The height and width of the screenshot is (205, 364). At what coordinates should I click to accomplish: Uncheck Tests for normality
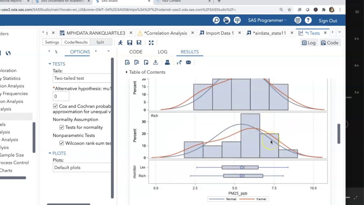(61, 127)
